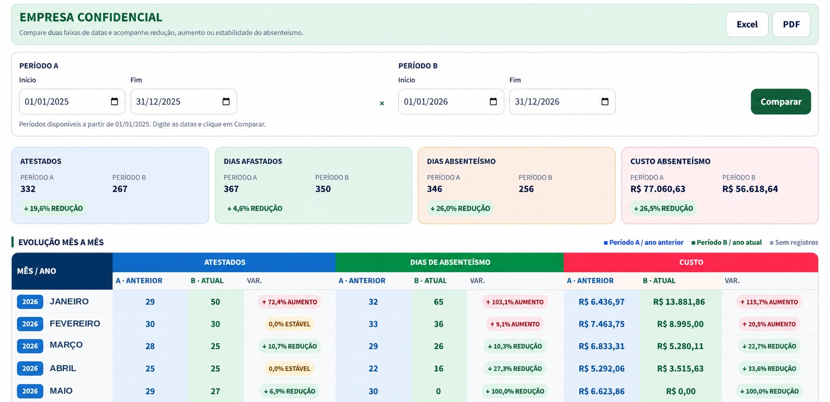Select the EMPRESA CONFIDENCIAL title
This screenshot has width=830, height=402.
pos(91,17)
